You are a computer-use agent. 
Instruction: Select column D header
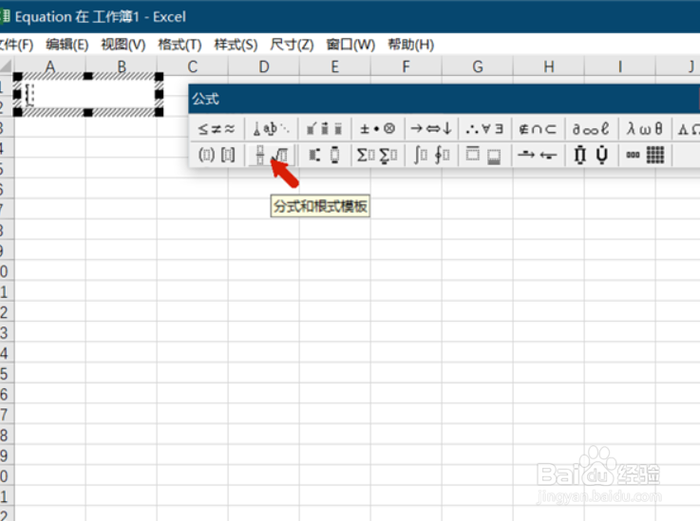click(x=264, y=66)
